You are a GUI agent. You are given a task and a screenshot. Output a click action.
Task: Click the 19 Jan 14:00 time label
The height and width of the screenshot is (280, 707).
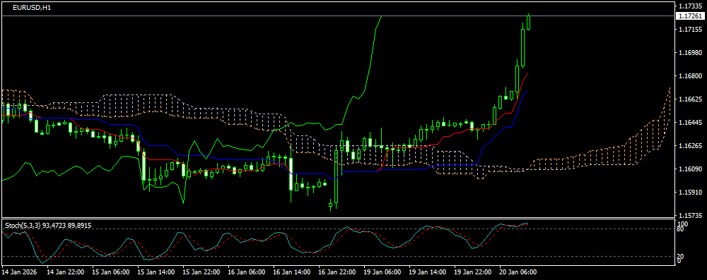click(428, 272)
